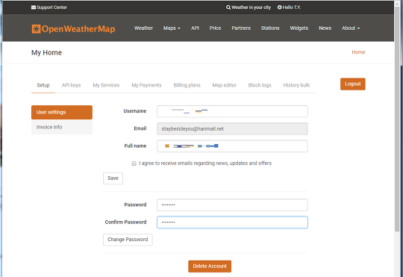The height and width of the screenshot is (277, 403).
Task: Expand the About dropdown menu
Action: [x=351, y=28]
